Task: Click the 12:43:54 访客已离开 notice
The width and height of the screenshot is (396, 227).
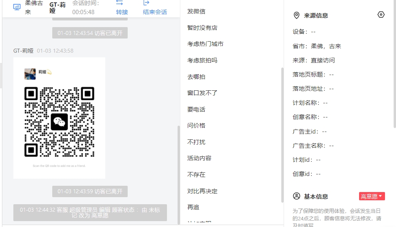Action: pos(90,33)
